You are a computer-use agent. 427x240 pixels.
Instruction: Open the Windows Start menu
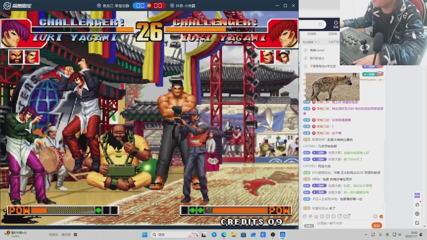[x=145, y=235]
